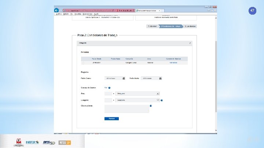Select step 2 Condiciones de Trabajo
264x148 pixels.
[170, 26]
